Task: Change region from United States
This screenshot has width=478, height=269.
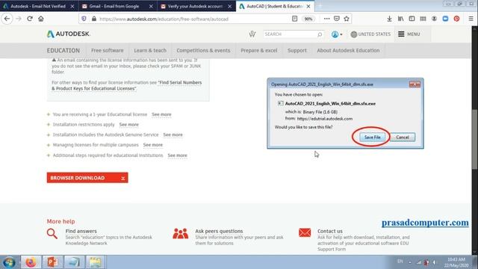Action: click(x=370, y=34)
